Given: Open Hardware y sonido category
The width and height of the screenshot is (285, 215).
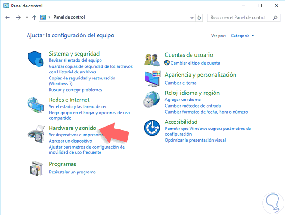Looking at the screenshot, I should click(x=72, y=128).
